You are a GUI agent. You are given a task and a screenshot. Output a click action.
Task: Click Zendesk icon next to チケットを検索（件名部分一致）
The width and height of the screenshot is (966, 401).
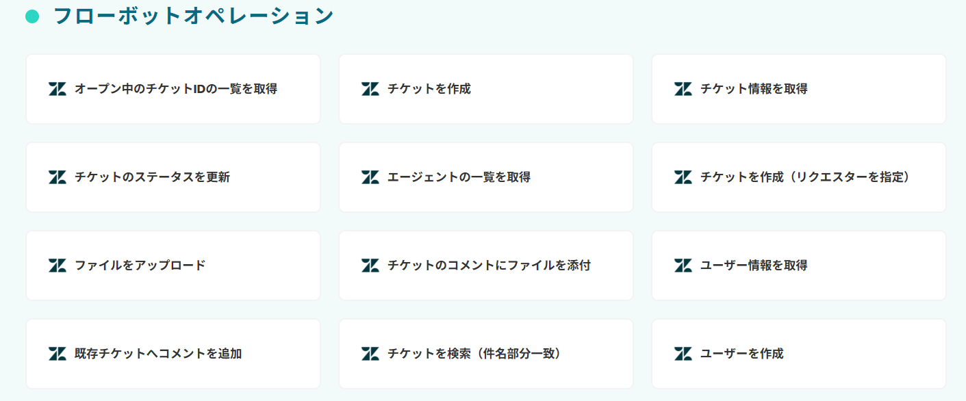pyautogui.click(x=370, y=354)
